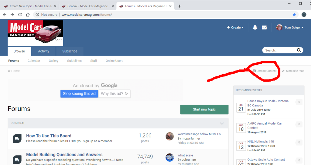This screenshot has width=311, height=165.
Task: Click the browser home icon
Action: (28, 15)
